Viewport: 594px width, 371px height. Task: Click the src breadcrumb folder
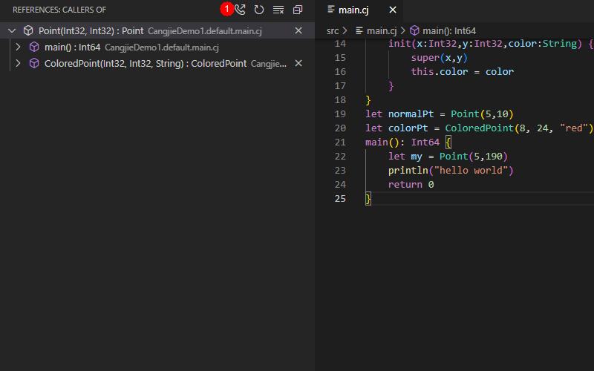[x=333, y=30]
